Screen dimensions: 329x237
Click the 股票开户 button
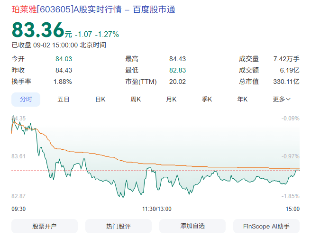[x=45, y=226]
